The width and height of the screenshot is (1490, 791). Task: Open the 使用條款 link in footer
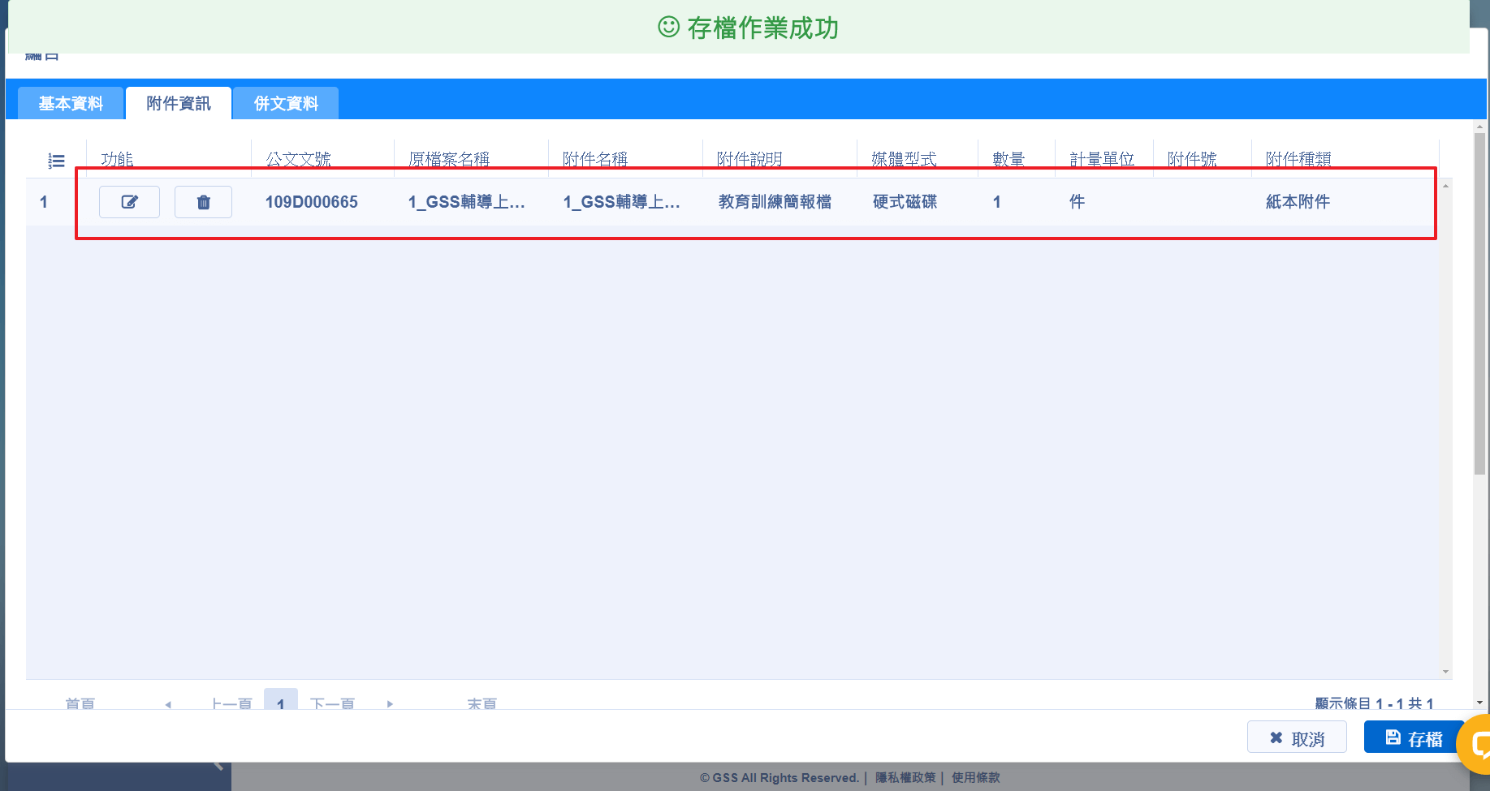(975, 777)
